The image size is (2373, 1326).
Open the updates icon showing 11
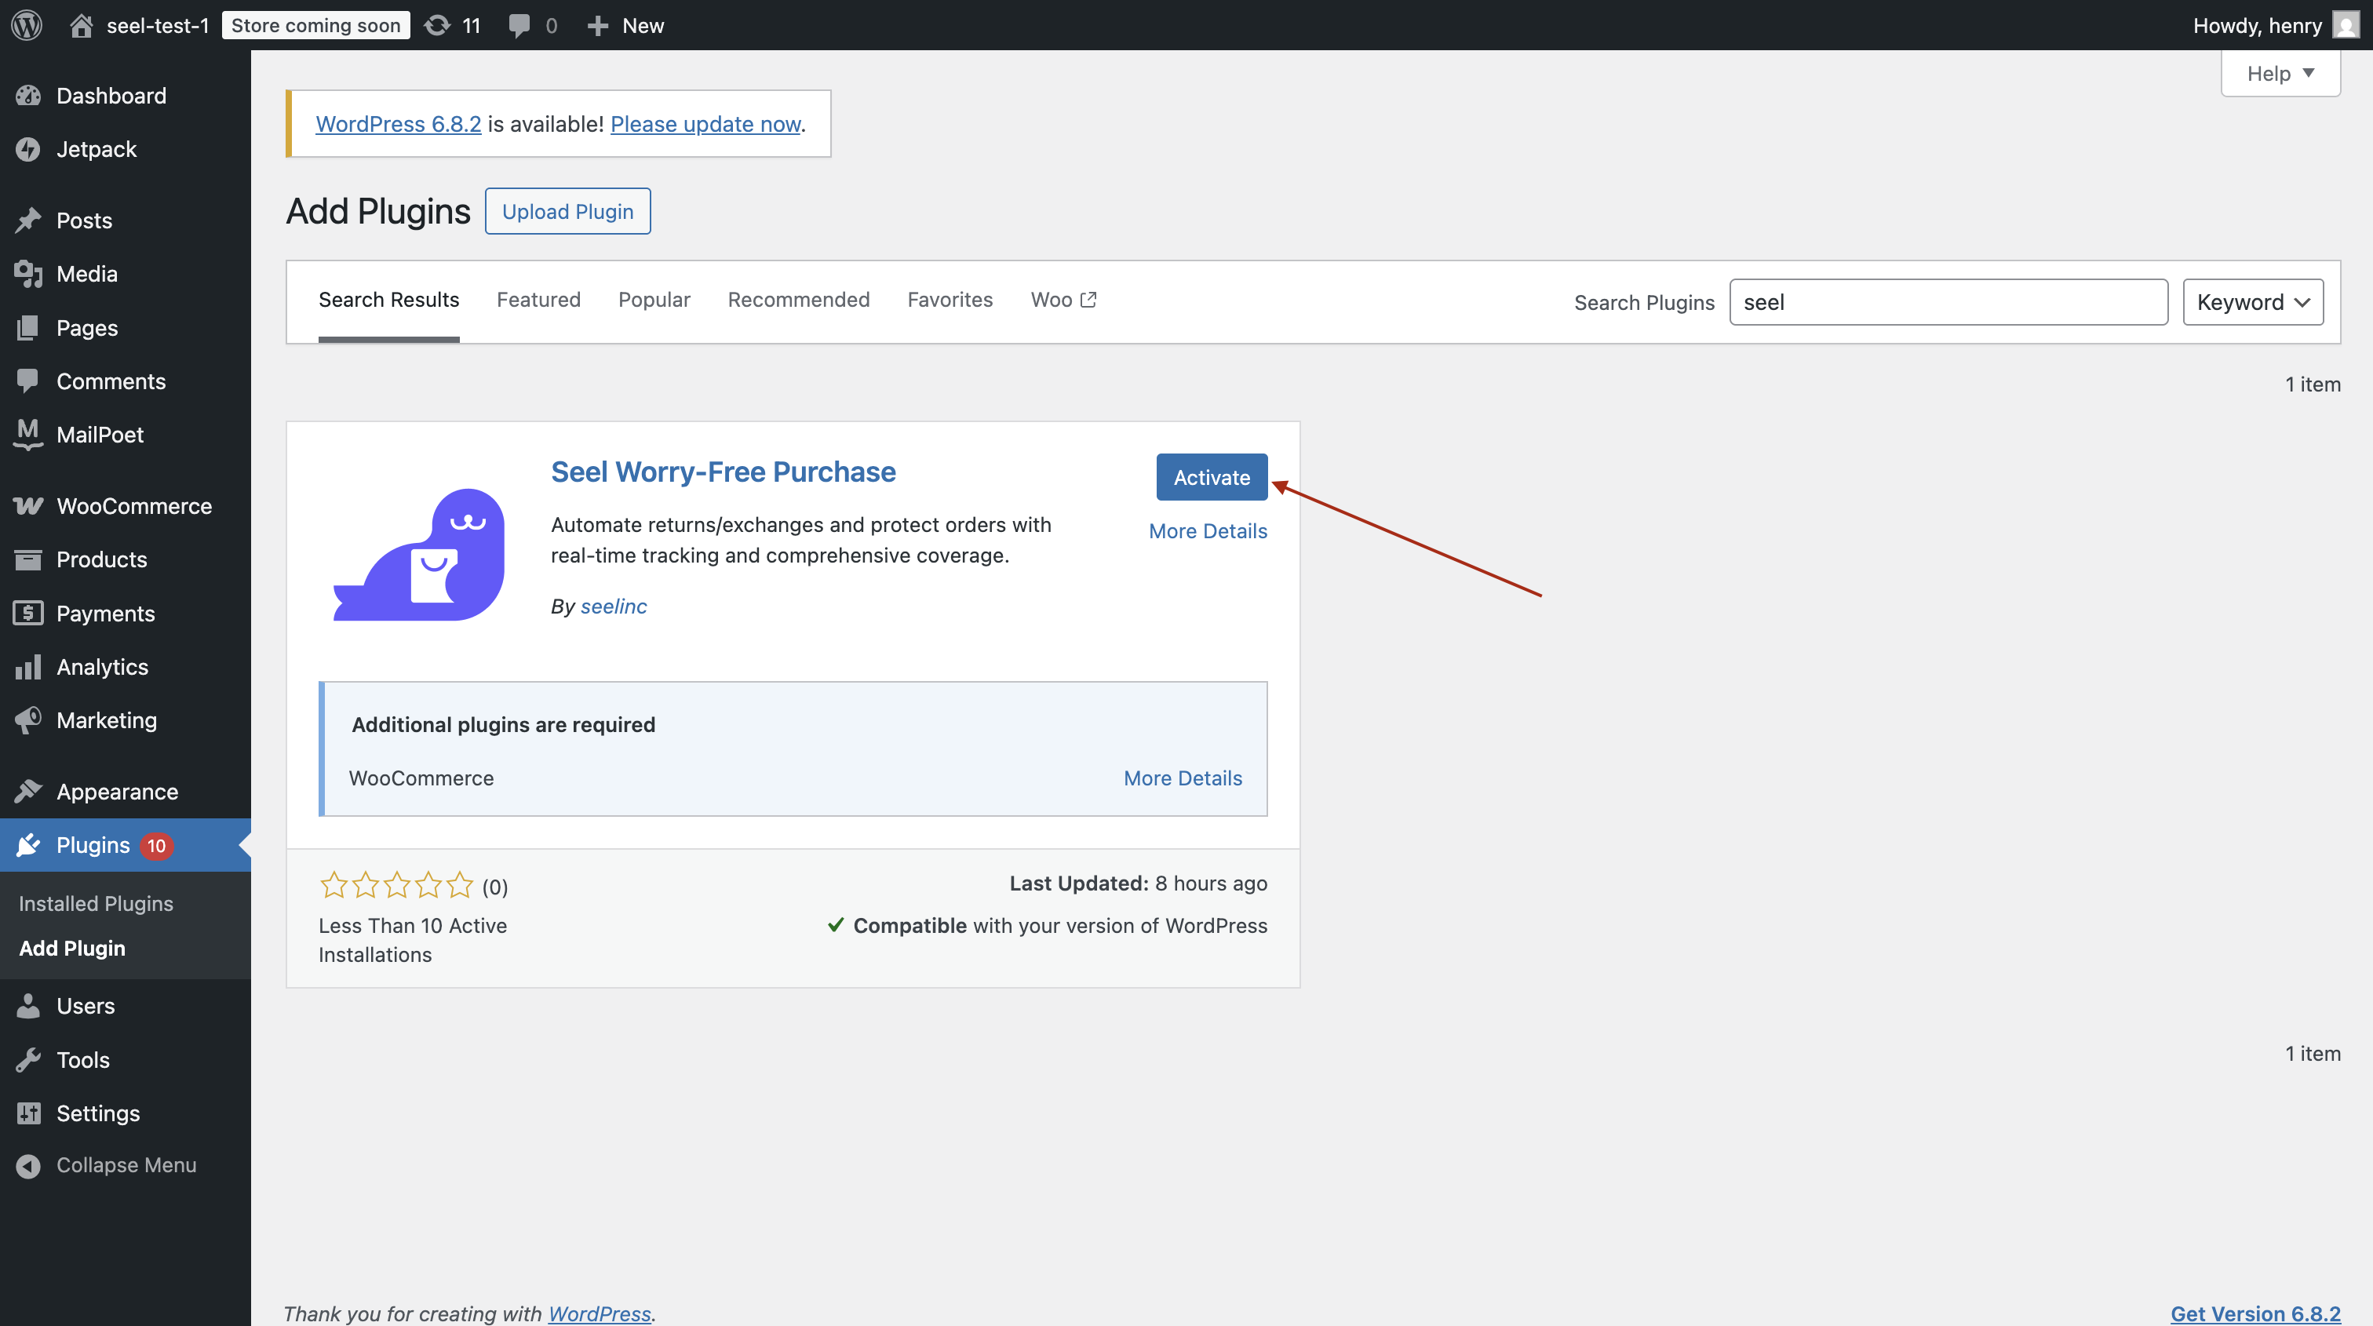point(451,25)
